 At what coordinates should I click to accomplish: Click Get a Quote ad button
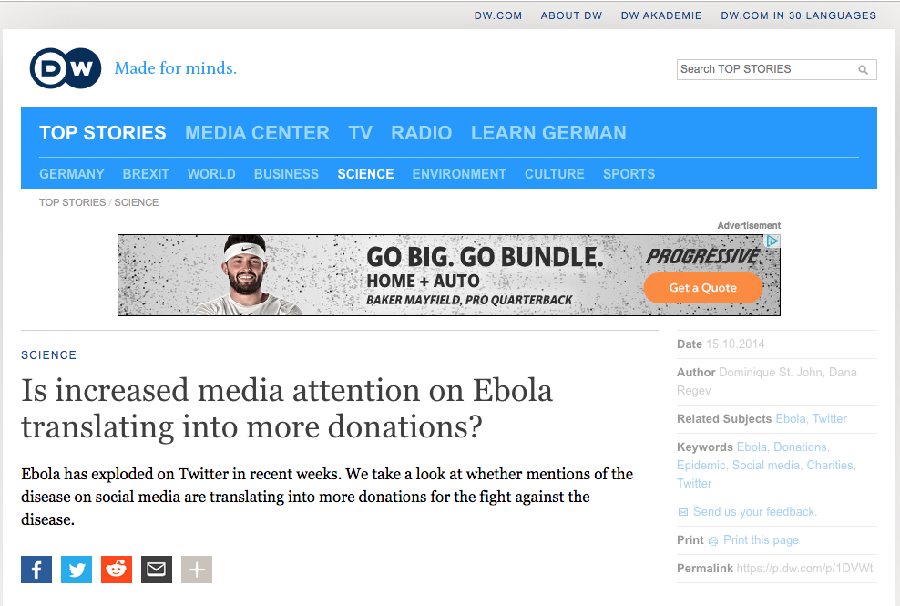click(703, 288)
